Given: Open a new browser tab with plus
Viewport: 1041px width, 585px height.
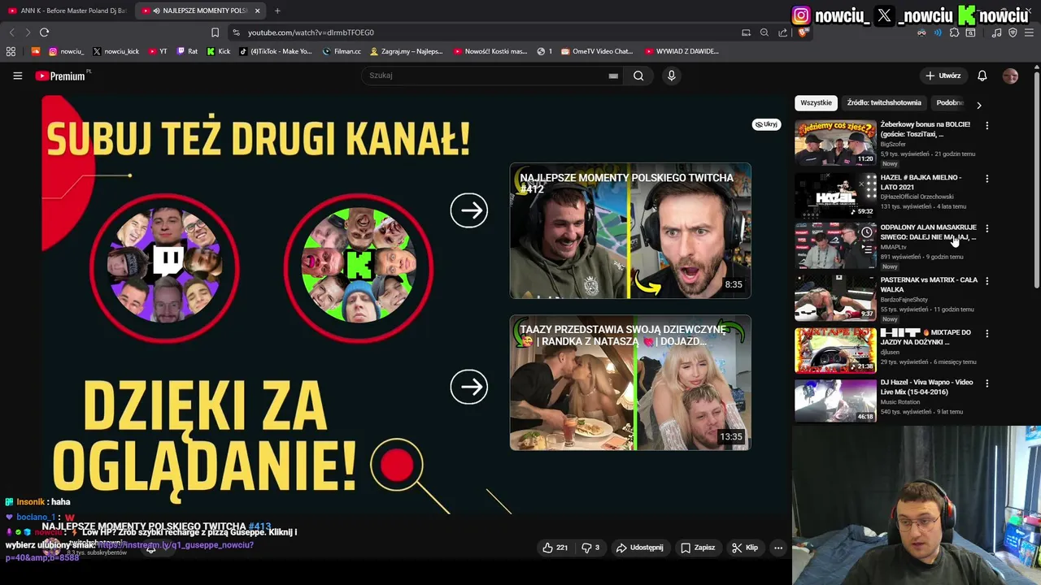Looking at the screenshot, I should point(277,11).
